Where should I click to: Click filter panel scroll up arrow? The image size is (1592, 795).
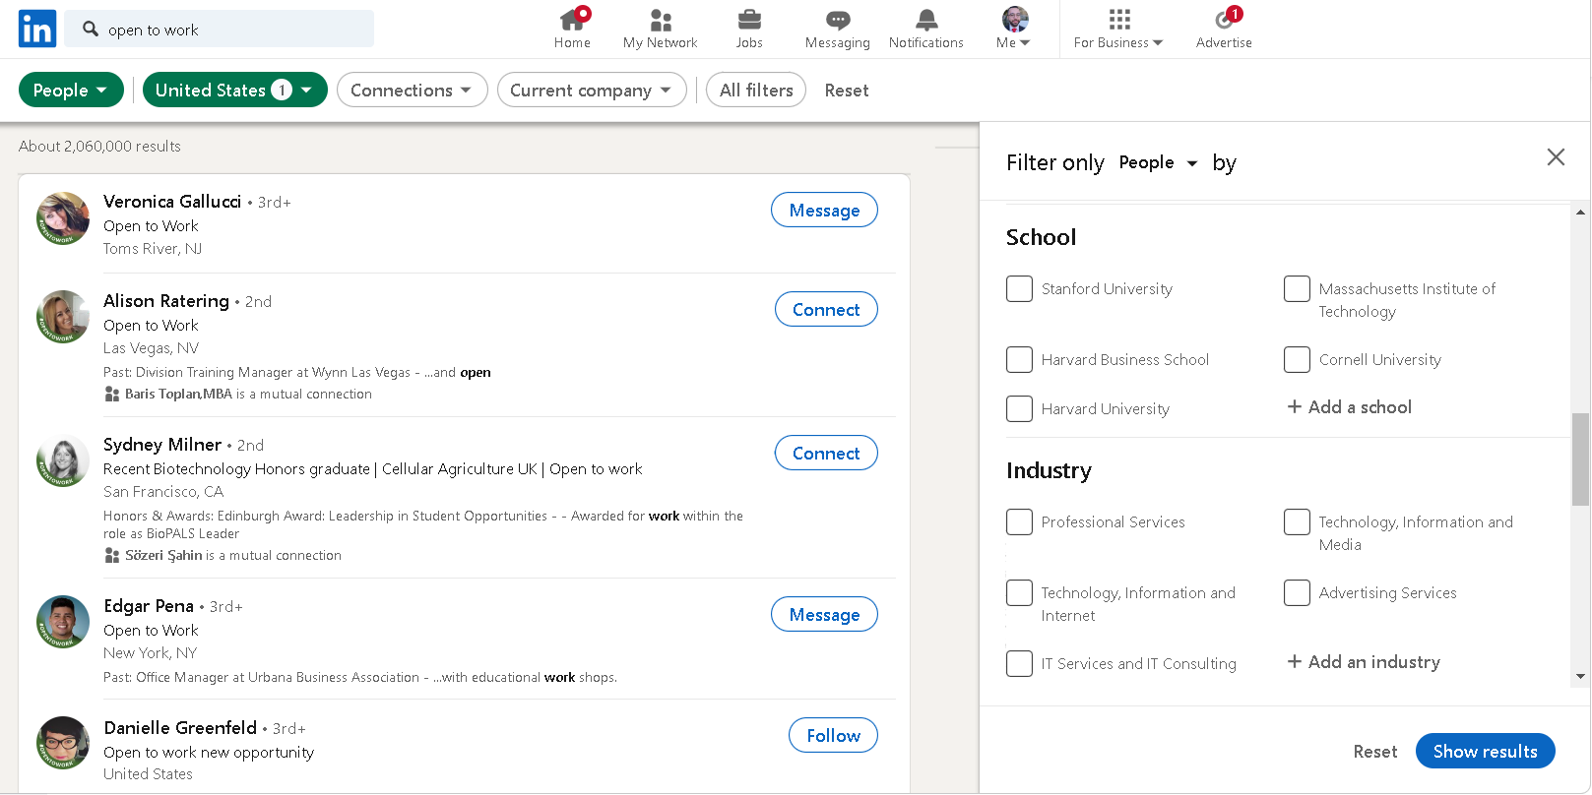point(1580,213)
